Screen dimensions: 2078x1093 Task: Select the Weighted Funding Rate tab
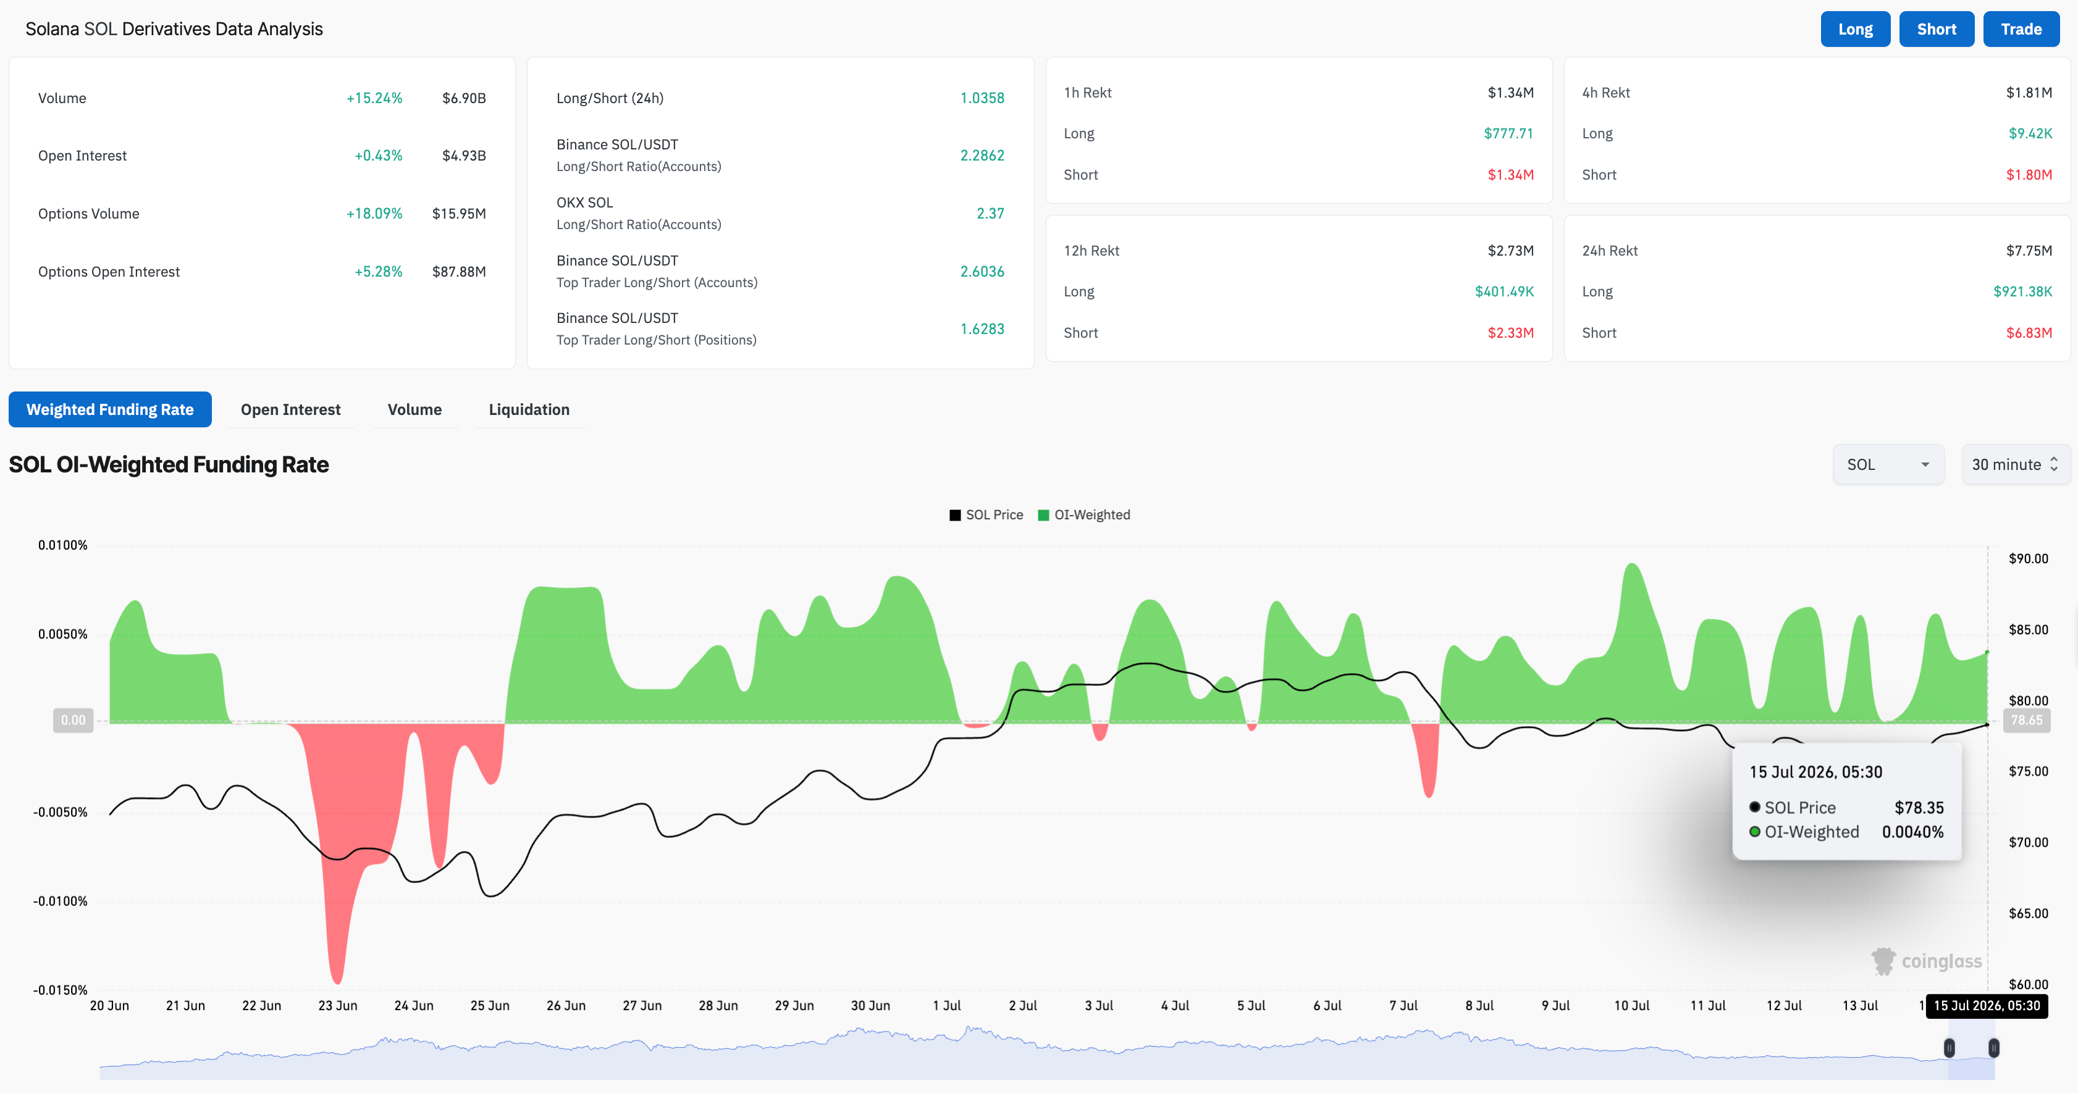[110, 410]
